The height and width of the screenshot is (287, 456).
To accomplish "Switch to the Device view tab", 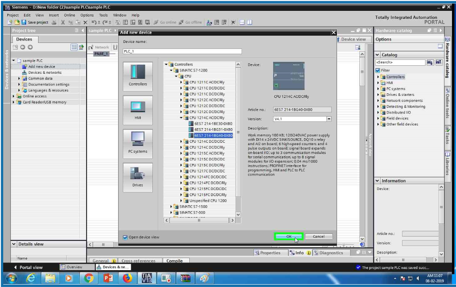I will click(354, 39).
